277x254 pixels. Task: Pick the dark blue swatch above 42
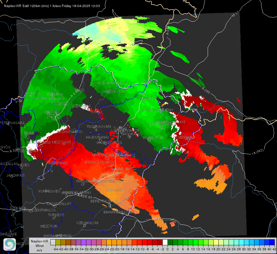pyautogui.click(x=272, y=242)
